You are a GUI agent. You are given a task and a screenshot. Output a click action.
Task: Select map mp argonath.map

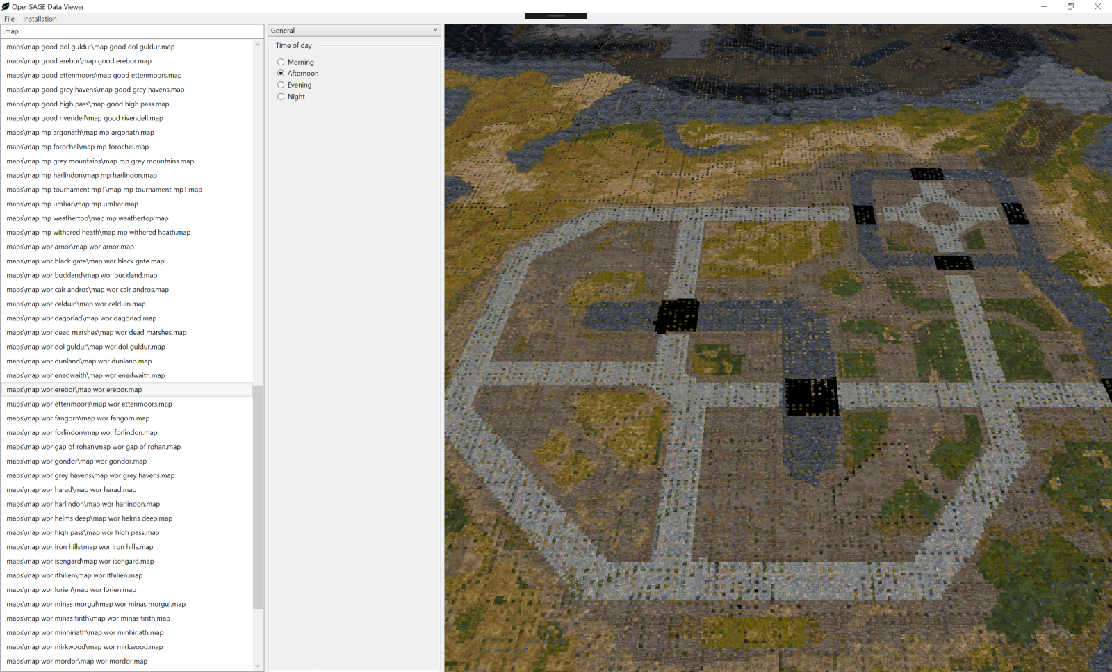(126, 132)
